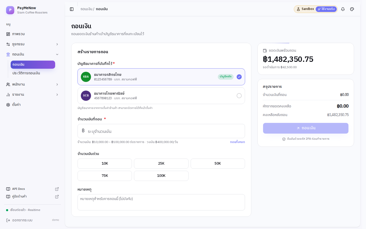The height and width of the screenshot is (229, 366).
Task: Click the หมายเหตุ note textarea
Action: [161, 202]
